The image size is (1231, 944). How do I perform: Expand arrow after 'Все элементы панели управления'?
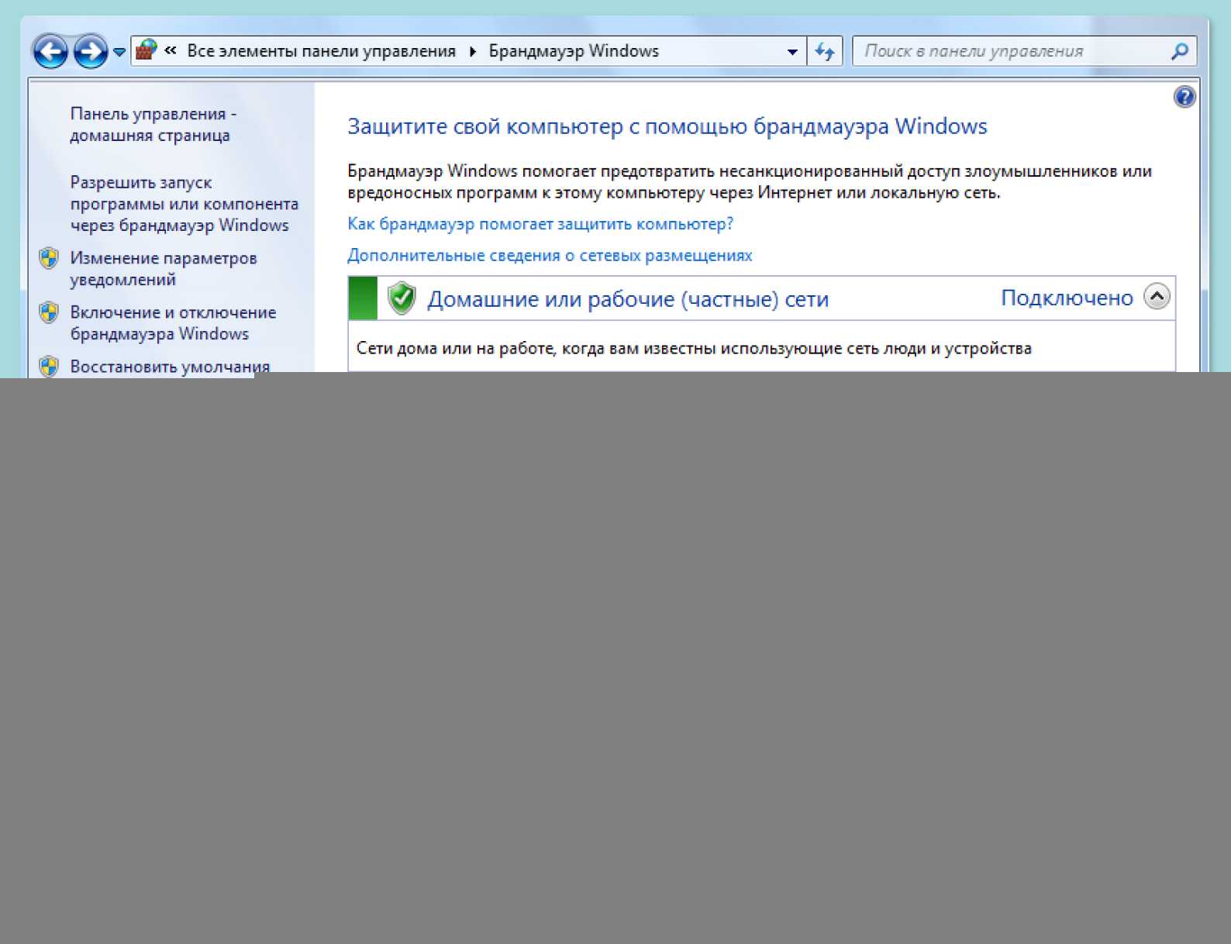point(472,51)
